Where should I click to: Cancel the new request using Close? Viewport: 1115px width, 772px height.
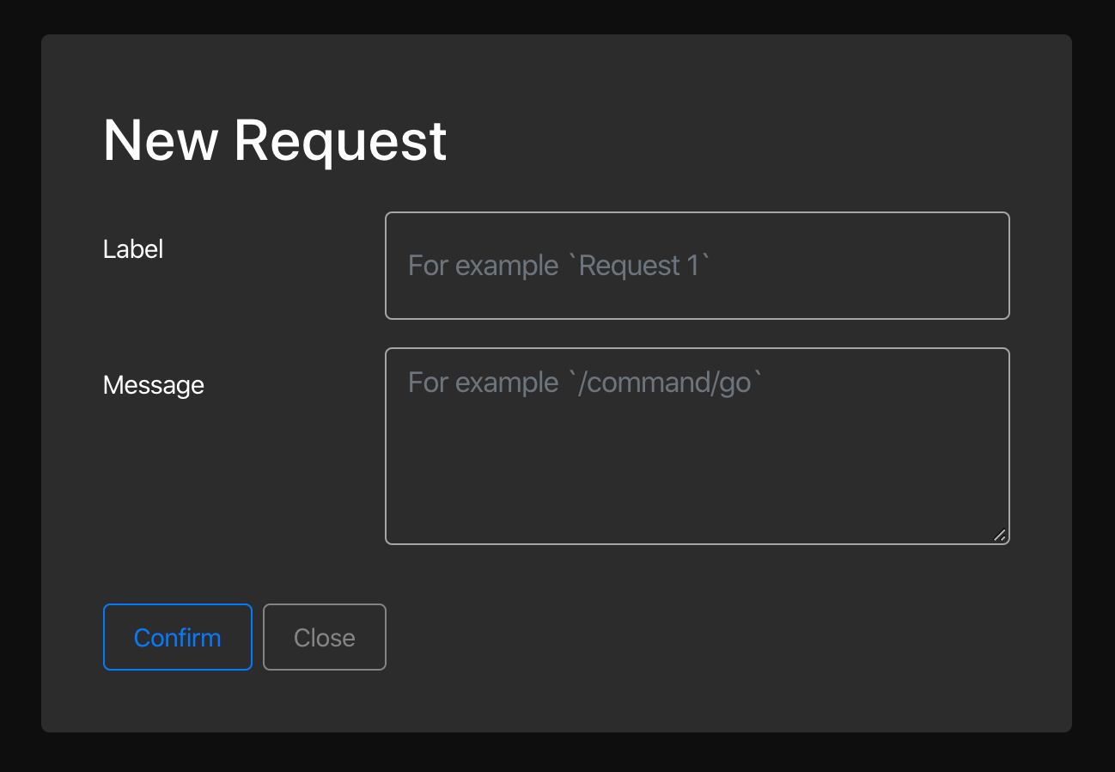click(x=324, y=637)
